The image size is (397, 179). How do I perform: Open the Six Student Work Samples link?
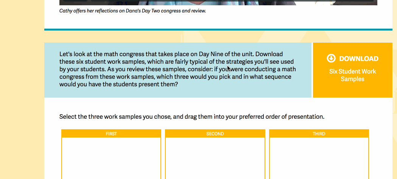[352, 75]
